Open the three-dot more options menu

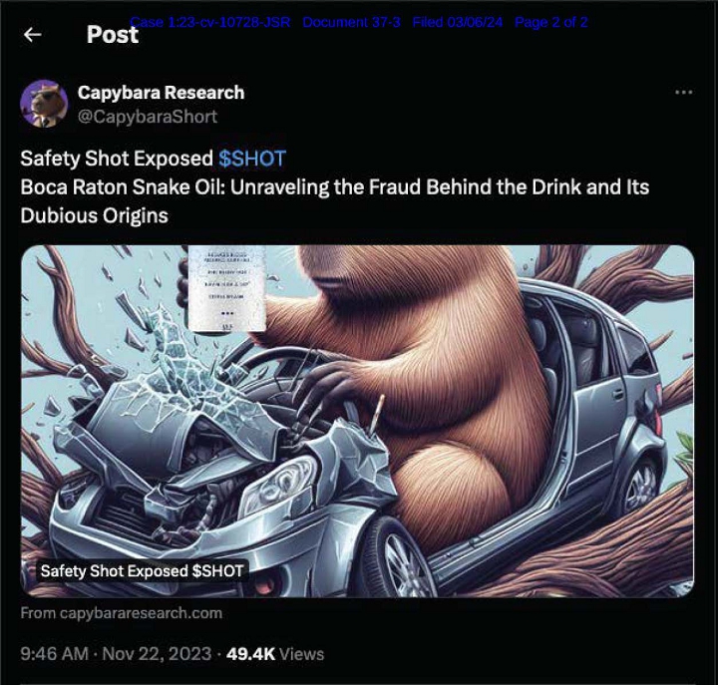(684, 93)
